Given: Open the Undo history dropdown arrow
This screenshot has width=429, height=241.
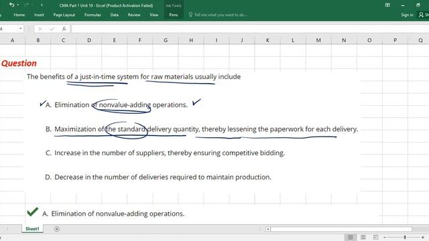Looking at the screenshot, I should 18,5.
